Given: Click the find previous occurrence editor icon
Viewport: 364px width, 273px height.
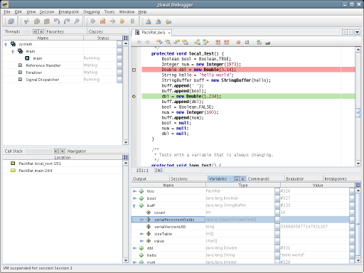Looking at the screenshot, I should point(176,42).
